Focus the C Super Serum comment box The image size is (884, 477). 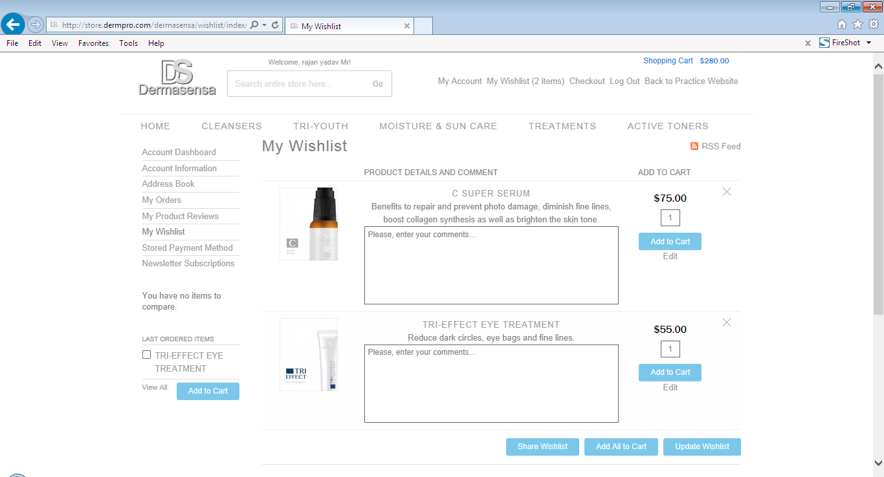click(x=491, y=265)
